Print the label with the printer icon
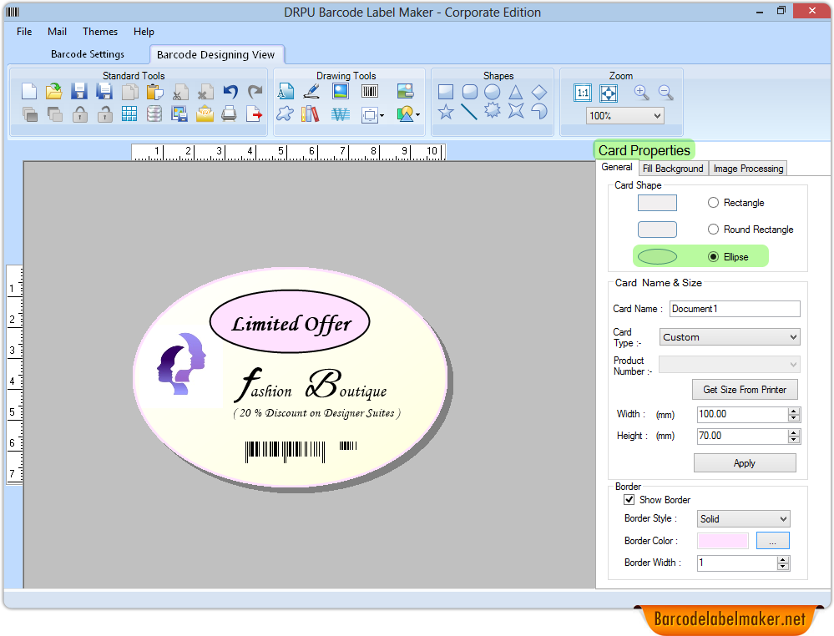The image size is (834, 636). 230,114
